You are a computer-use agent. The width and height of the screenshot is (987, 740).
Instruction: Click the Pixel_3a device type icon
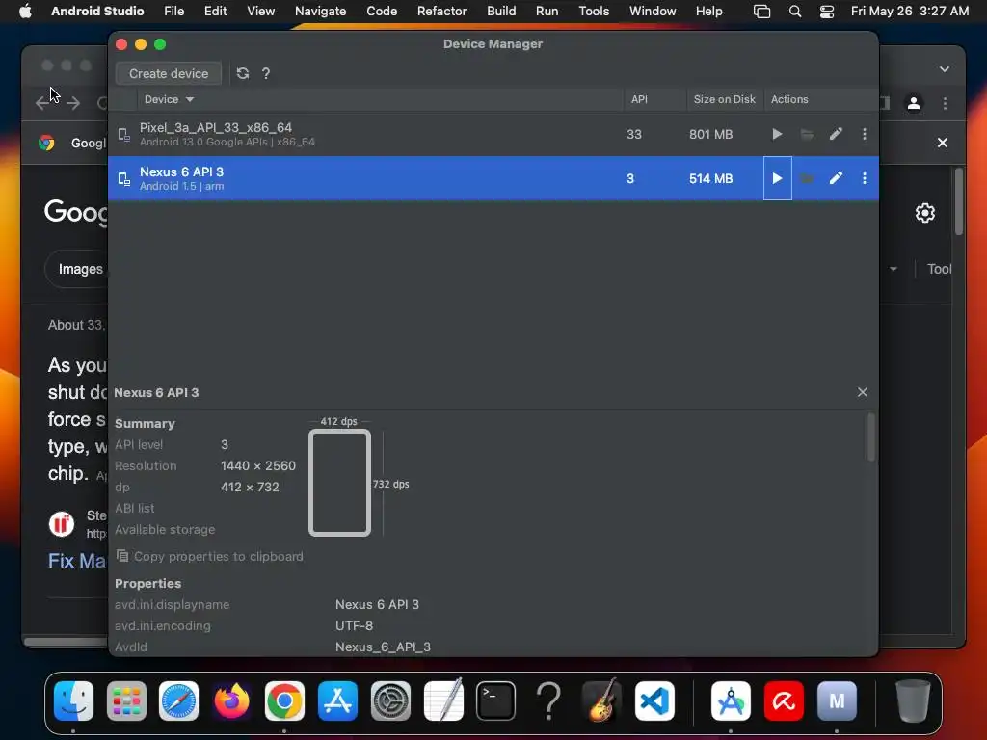point(124,134)
